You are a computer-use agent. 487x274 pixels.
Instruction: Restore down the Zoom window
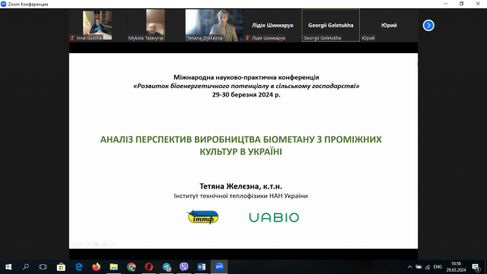[x=462, y=4]
